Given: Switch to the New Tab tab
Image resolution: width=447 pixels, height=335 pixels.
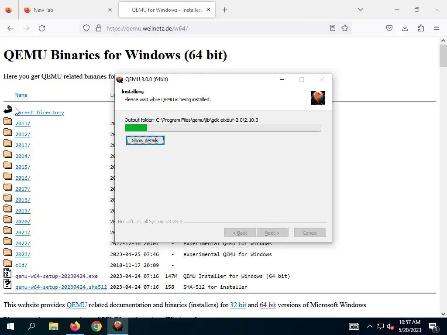Looking at the screenshot, I should pyautogui.click(x=68, y=10).
